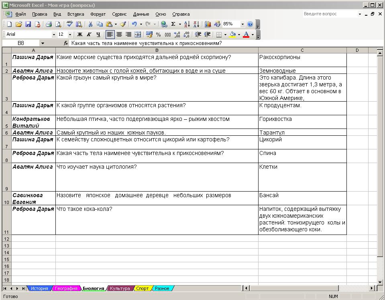The height and width of the screenshot is (300, 385).
Task: Sort ascending with the A-Z icon
Action: tap(187, 24)
